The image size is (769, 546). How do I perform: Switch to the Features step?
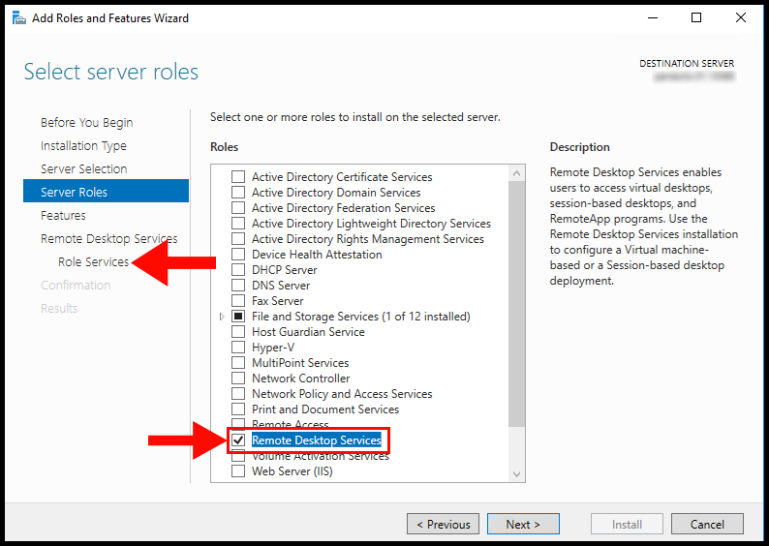click(x=63, y=216)
